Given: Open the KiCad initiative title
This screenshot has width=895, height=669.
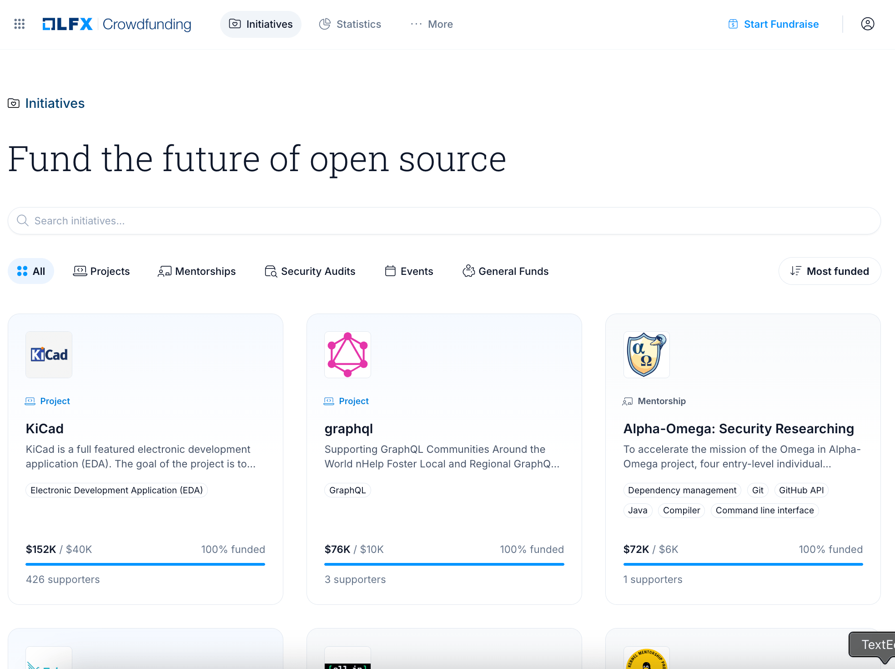Looking at the screenshot, I should pos(45,429).
